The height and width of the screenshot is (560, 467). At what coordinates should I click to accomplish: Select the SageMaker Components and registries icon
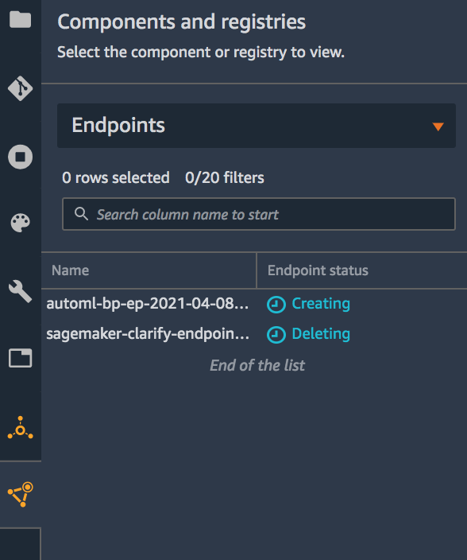coord(21,494)
